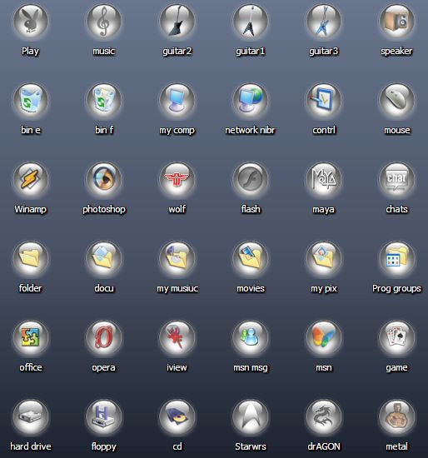
Task: Click the mouse icon
Action: [x=397, y=101]
